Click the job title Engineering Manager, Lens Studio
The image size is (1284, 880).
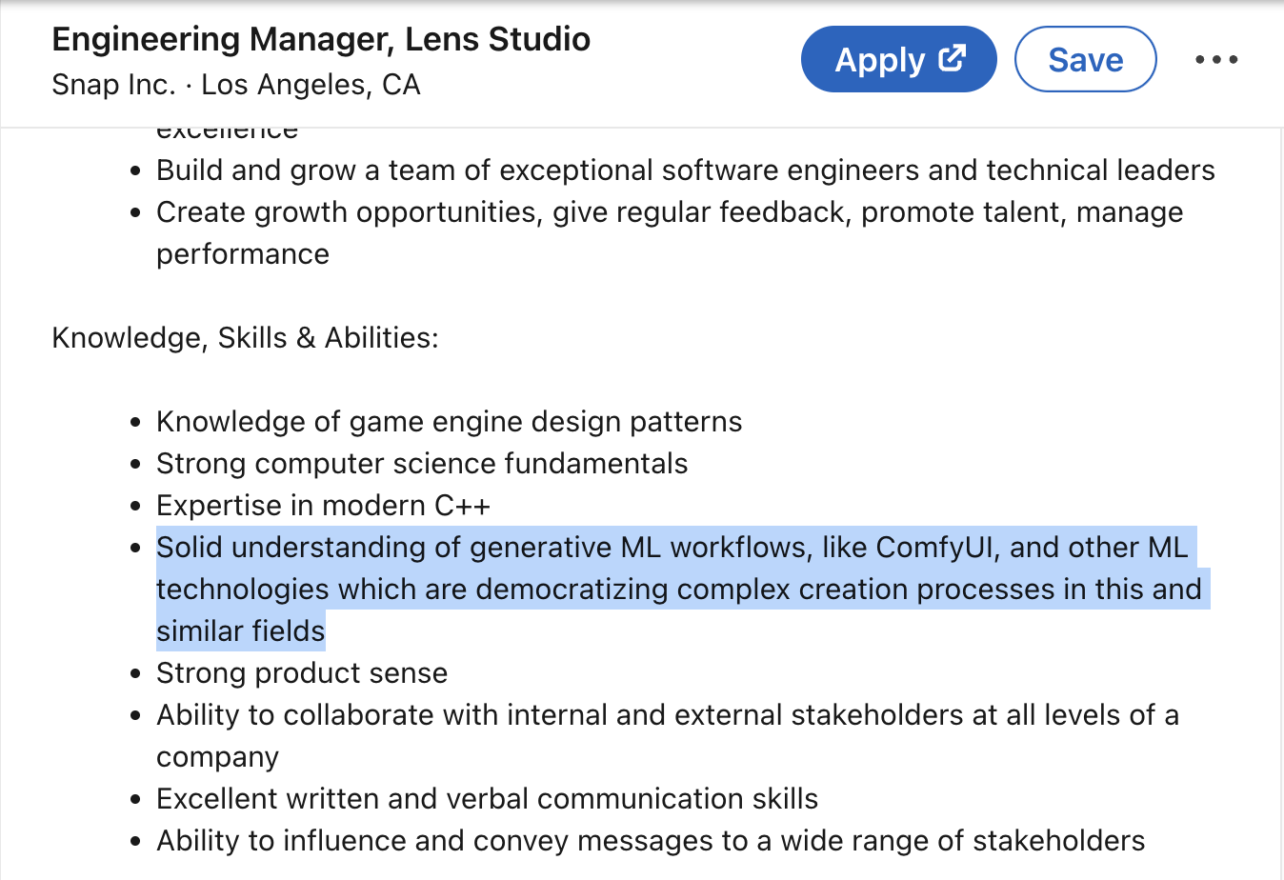[321, 39]
